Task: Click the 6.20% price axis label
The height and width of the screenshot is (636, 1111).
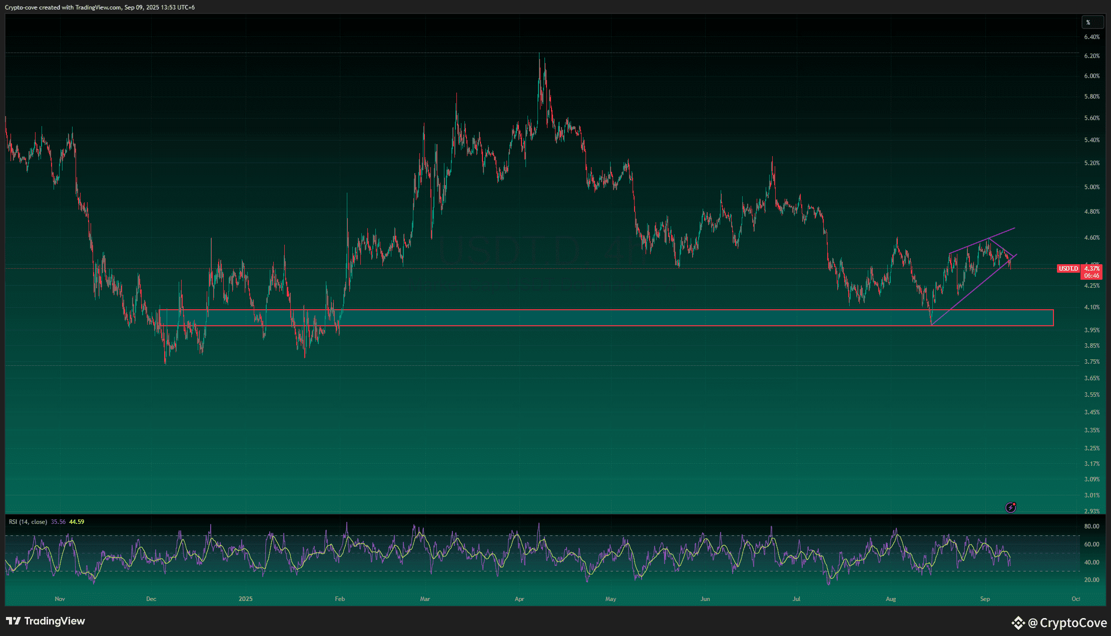Action: click(x=1091, y=56)
